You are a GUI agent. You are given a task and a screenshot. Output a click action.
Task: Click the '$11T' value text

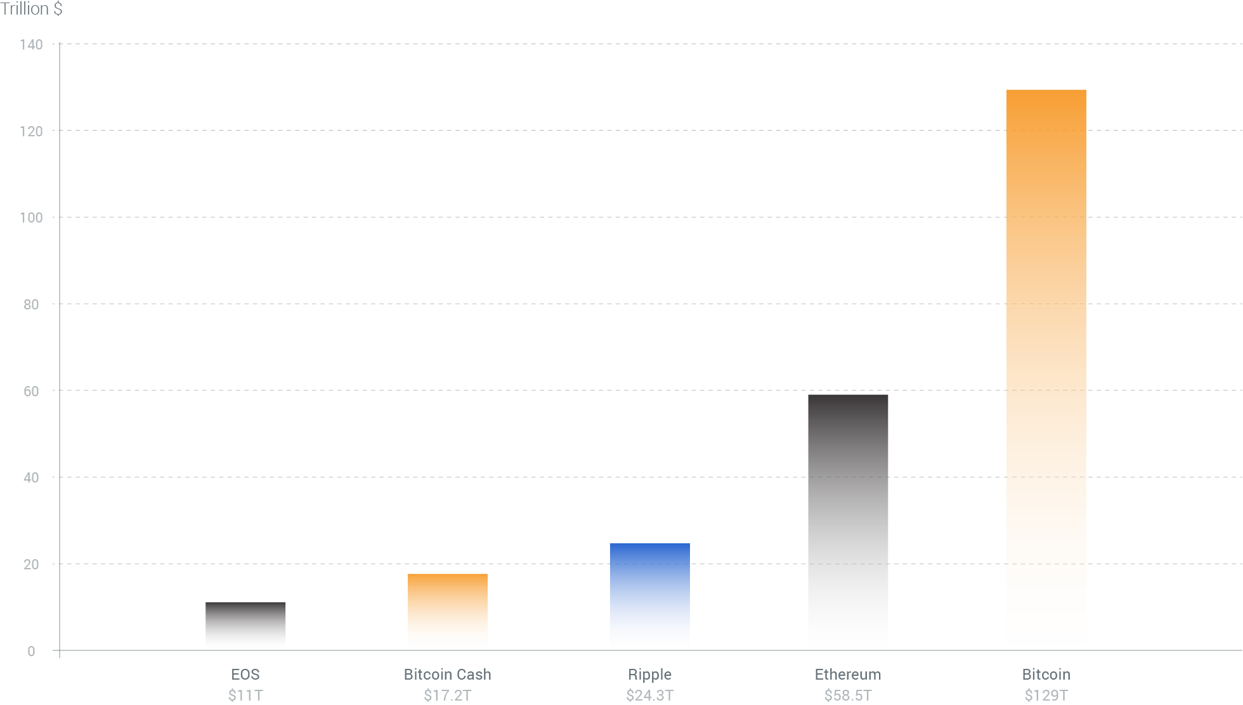(245, 695)
